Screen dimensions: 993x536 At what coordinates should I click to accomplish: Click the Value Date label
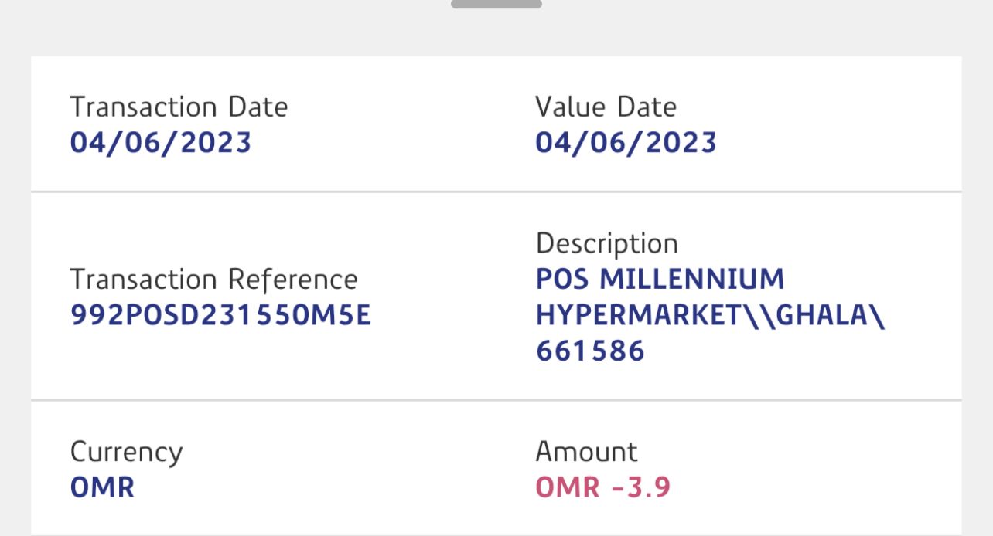(606, 107)
